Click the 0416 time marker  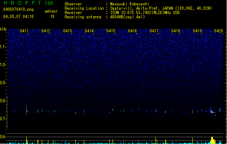pos(132,31)
